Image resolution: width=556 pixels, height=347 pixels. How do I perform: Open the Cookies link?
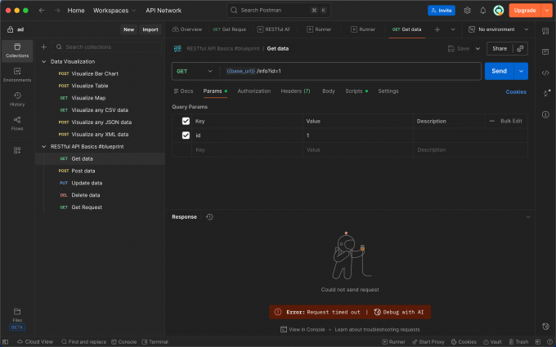coord(516,91)
